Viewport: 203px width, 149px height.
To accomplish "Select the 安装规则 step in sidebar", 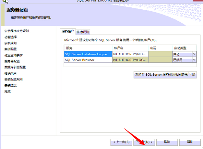I will pyautogui.click(x=10, y=43).
